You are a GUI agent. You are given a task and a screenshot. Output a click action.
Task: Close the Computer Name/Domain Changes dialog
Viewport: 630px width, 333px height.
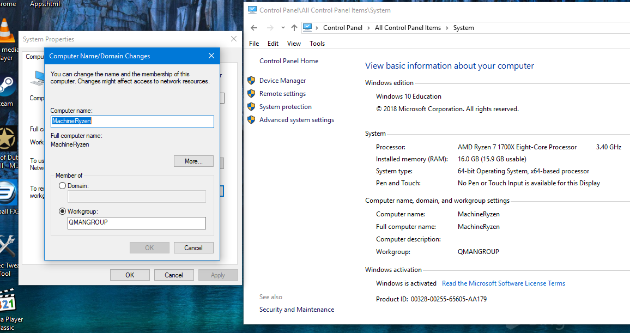pyautogui.click(x=211, y=56)
